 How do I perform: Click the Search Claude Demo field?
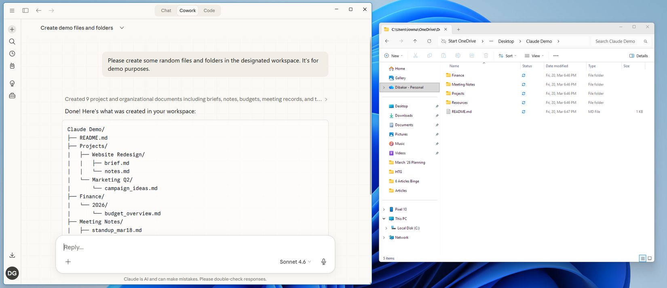click(621, 41)
